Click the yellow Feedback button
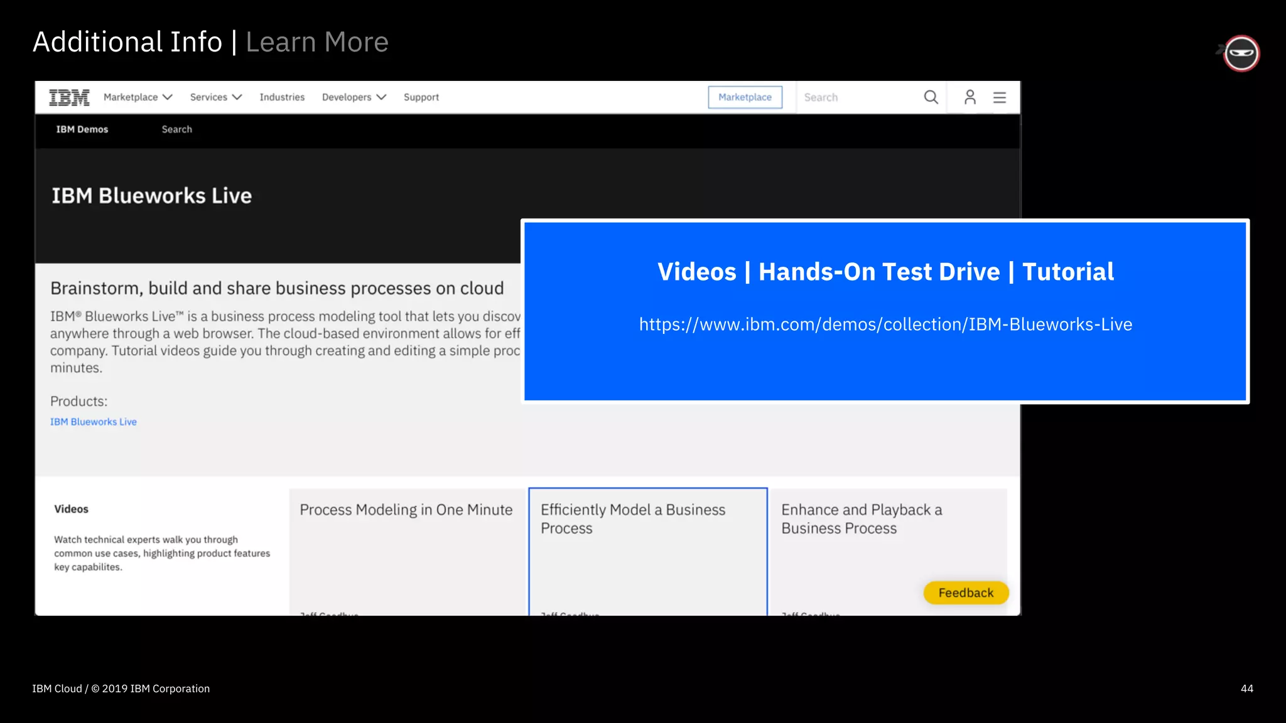Screen dimensions: 1286x723 (966, 593)
